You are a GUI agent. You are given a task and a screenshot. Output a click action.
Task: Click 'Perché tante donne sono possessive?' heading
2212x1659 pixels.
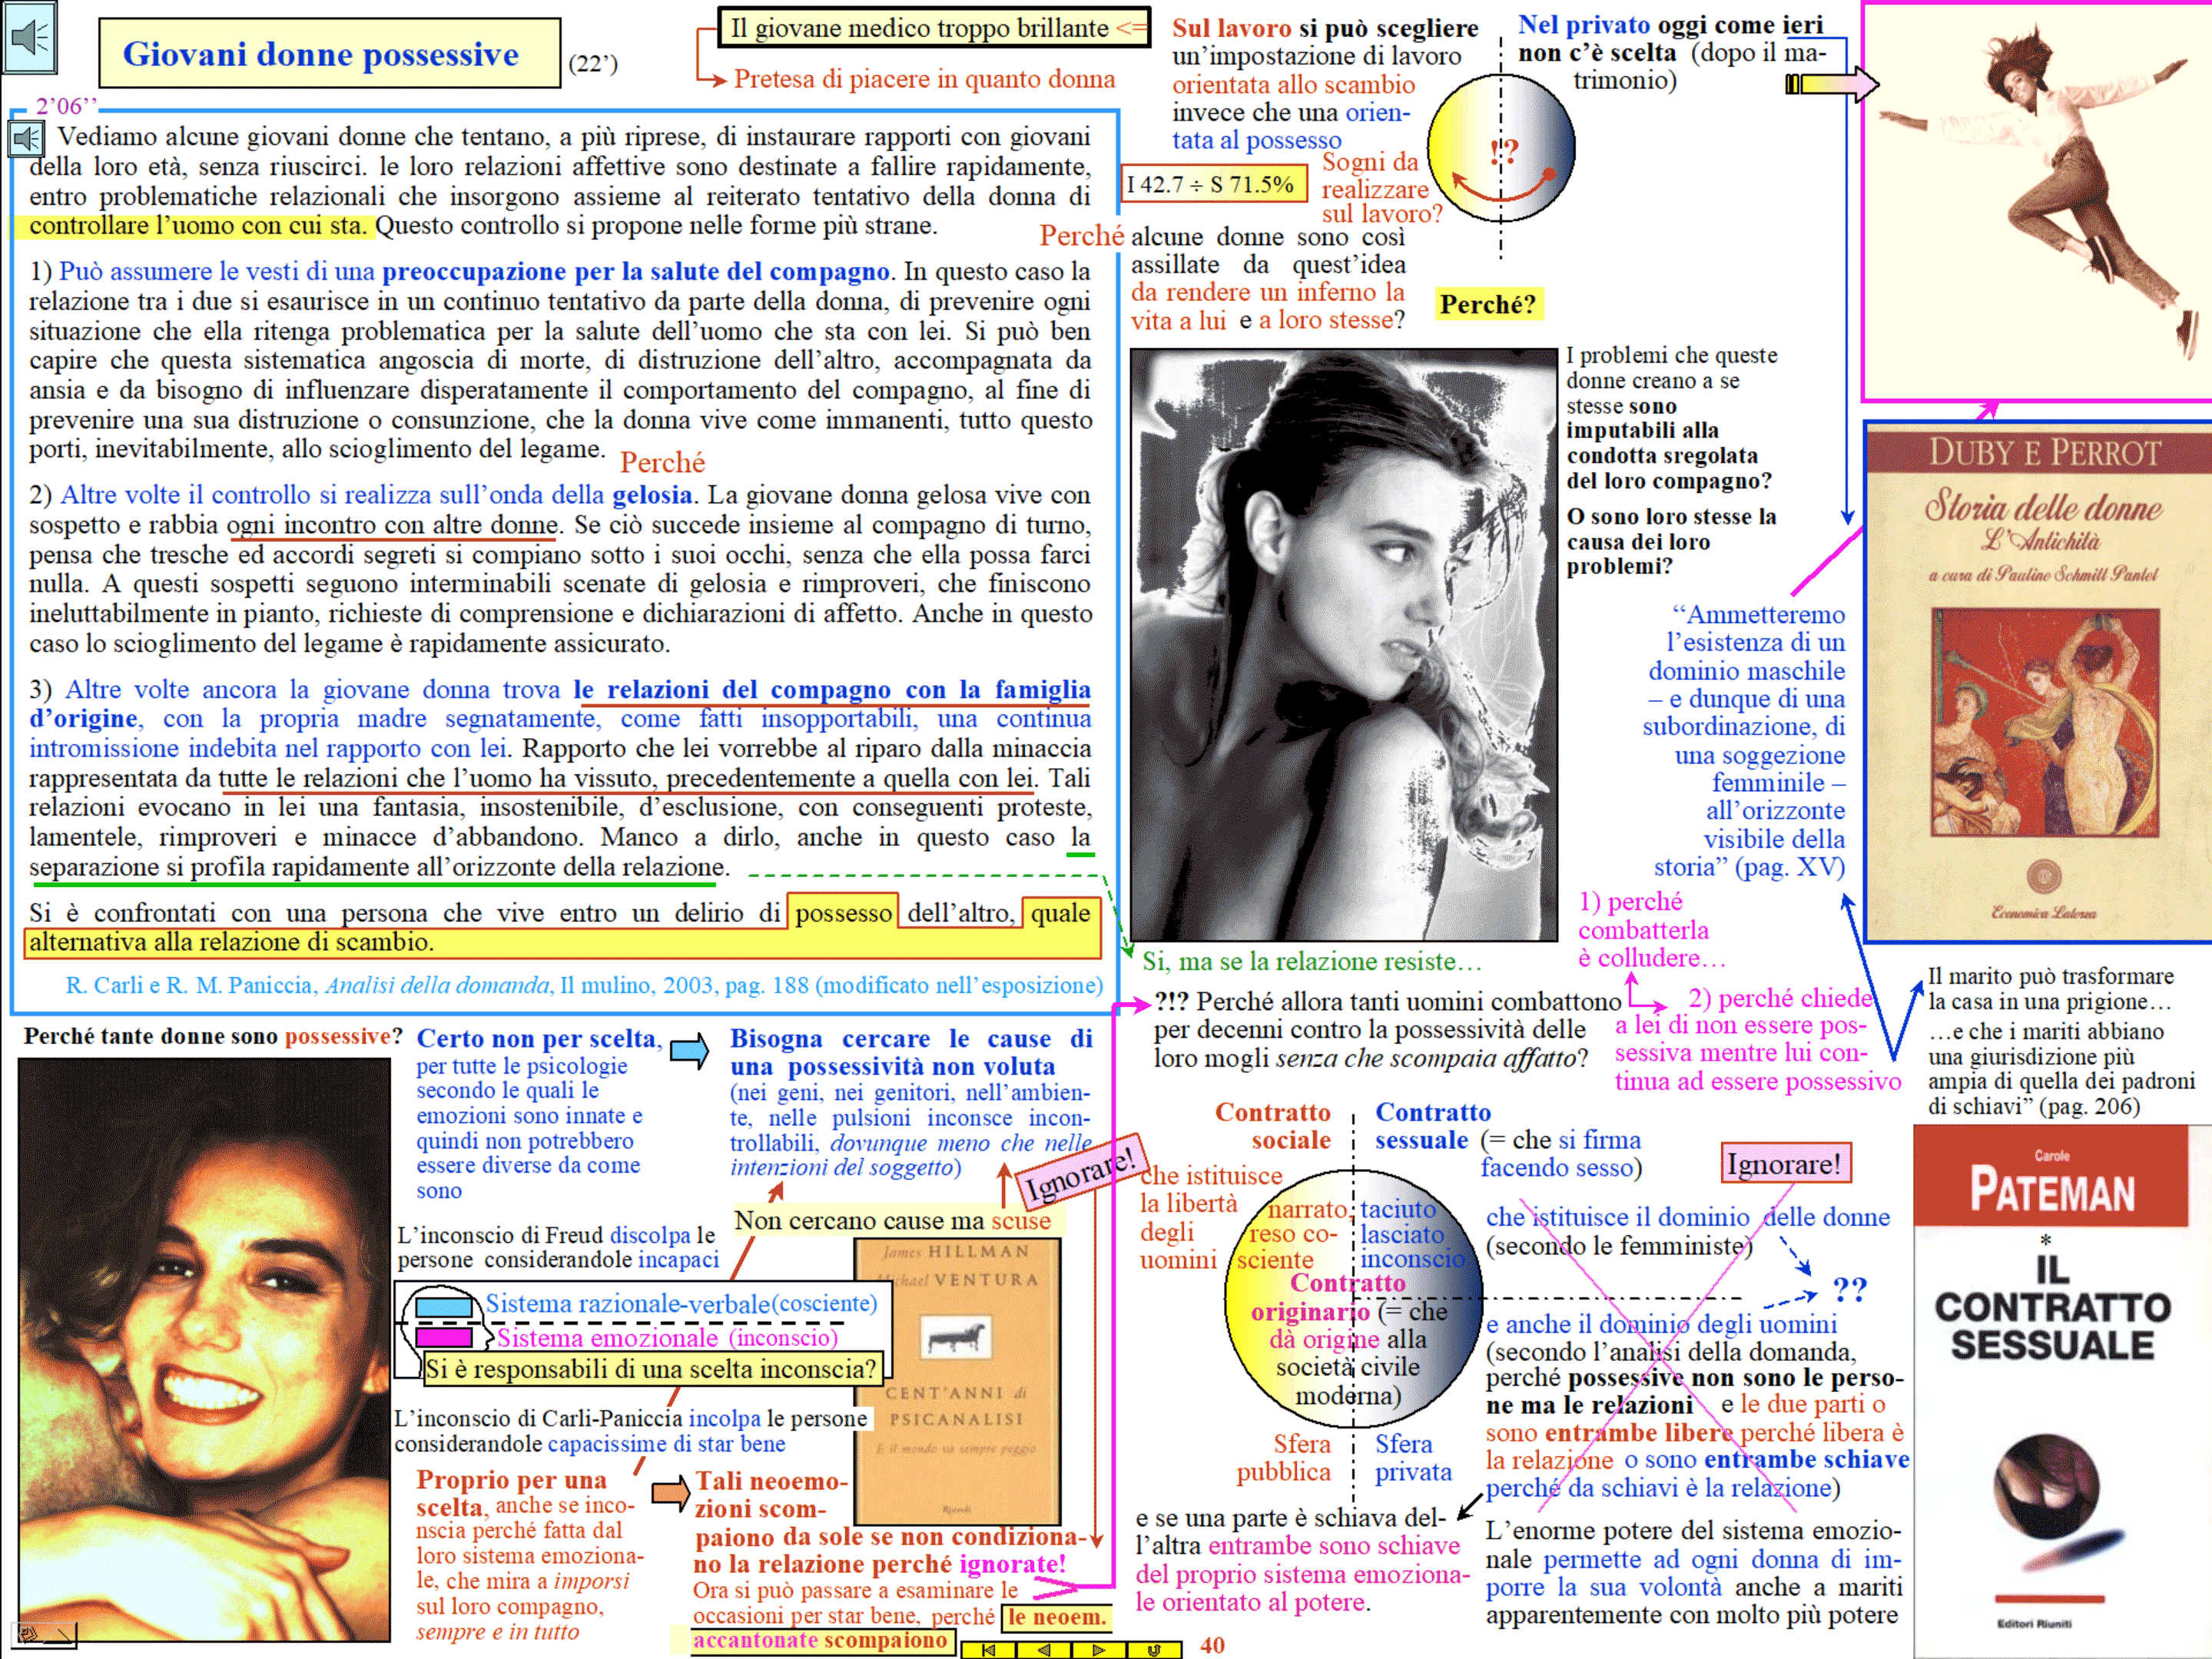213,1035
